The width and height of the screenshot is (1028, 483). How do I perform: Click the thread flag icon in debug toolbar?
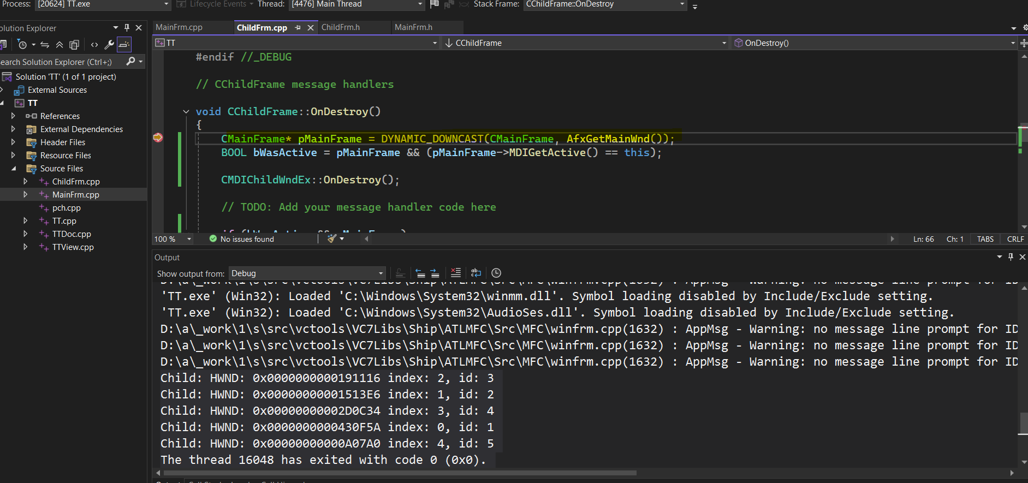(435, 4)
